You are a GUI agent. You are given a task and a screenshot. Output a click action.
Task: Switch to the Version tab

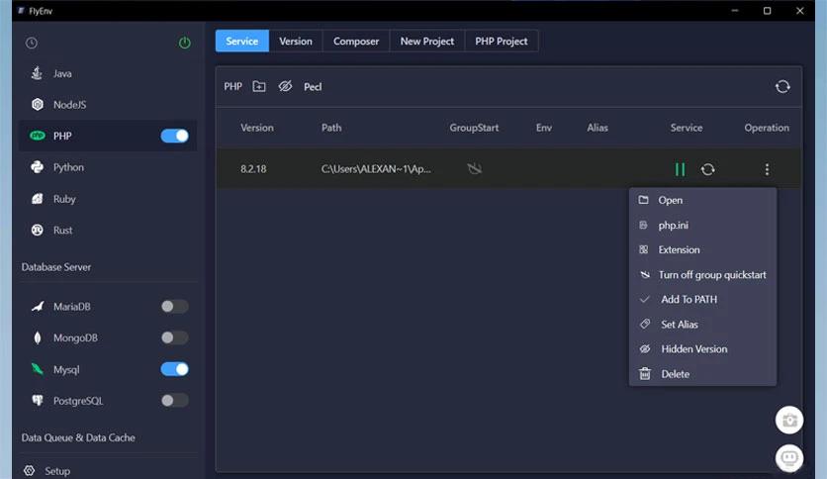coord(296,42)
